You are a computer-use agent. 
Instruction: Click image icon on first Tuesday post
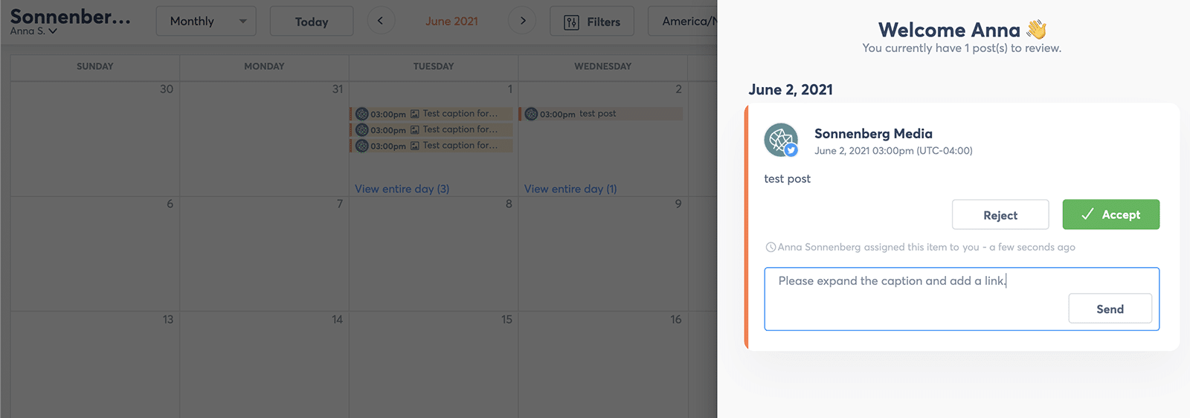[415, 114]
